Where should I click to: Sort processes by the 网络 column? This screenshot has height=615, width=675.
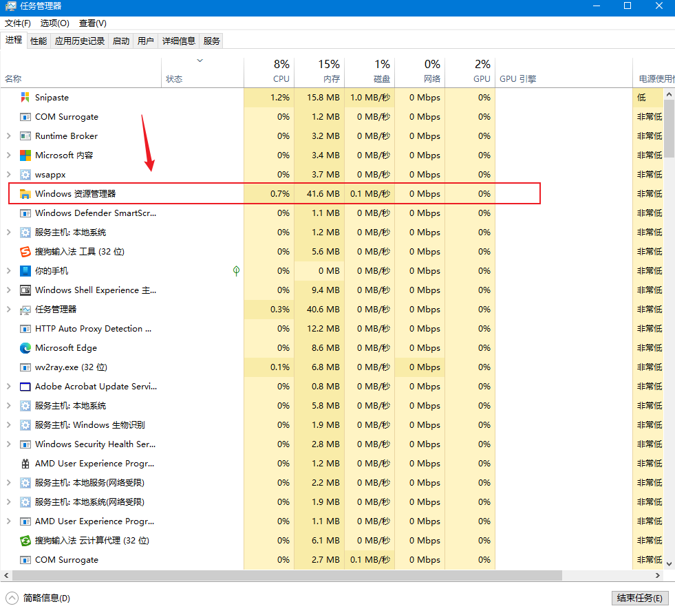[420, 72]
